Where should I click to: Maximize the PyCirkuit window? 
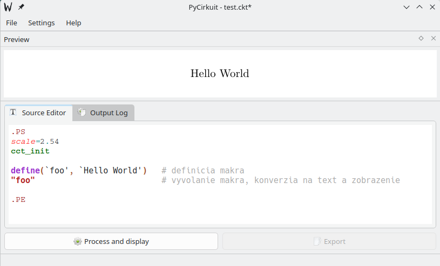click(x=419, y=7)
